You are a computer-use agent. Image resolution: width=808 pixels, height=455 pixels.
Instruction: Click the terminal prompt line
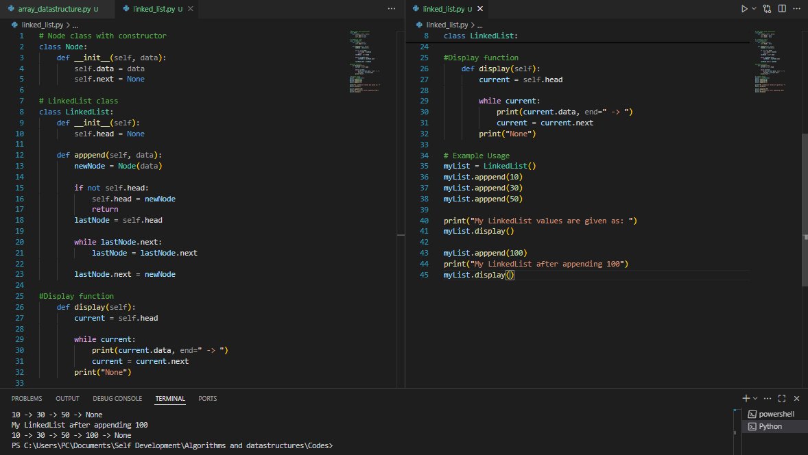pyautogui.click(x=172, y=445)
